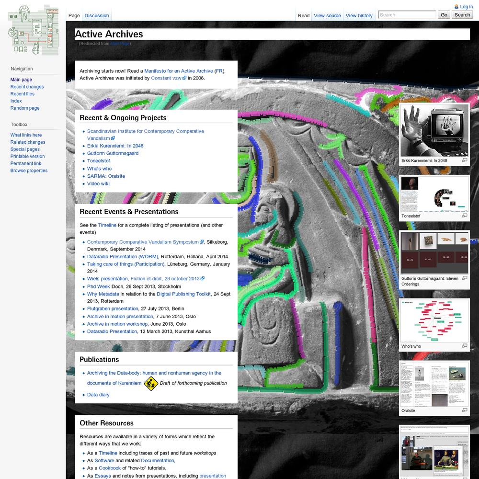This screenshot has height=479, width=479.
Task: Open Wiels presentation link
Action: coord(107,279)
